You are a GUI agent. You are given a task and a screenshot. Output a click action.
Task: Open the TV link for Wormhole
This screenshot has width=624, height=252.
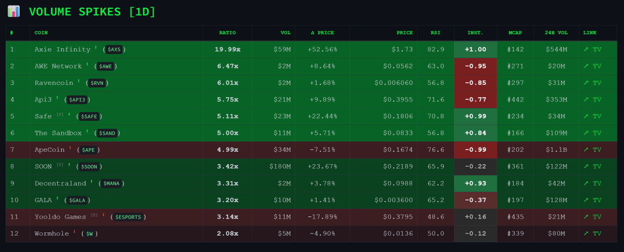pos(592,233)
